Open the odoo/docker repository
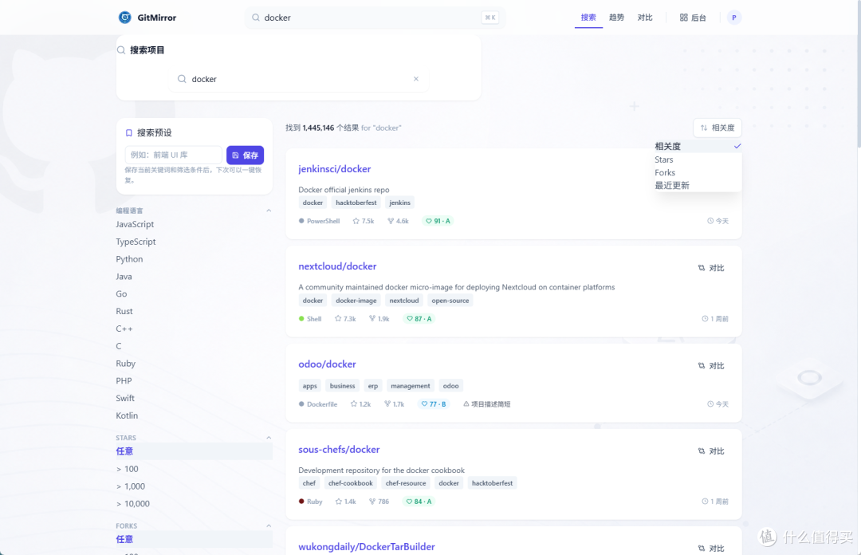The width and height of the screenshot is (861, 555). [x=327, y=364]
